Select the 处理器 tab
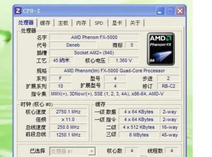Screen dimensions: 212x157 [26, 23]
